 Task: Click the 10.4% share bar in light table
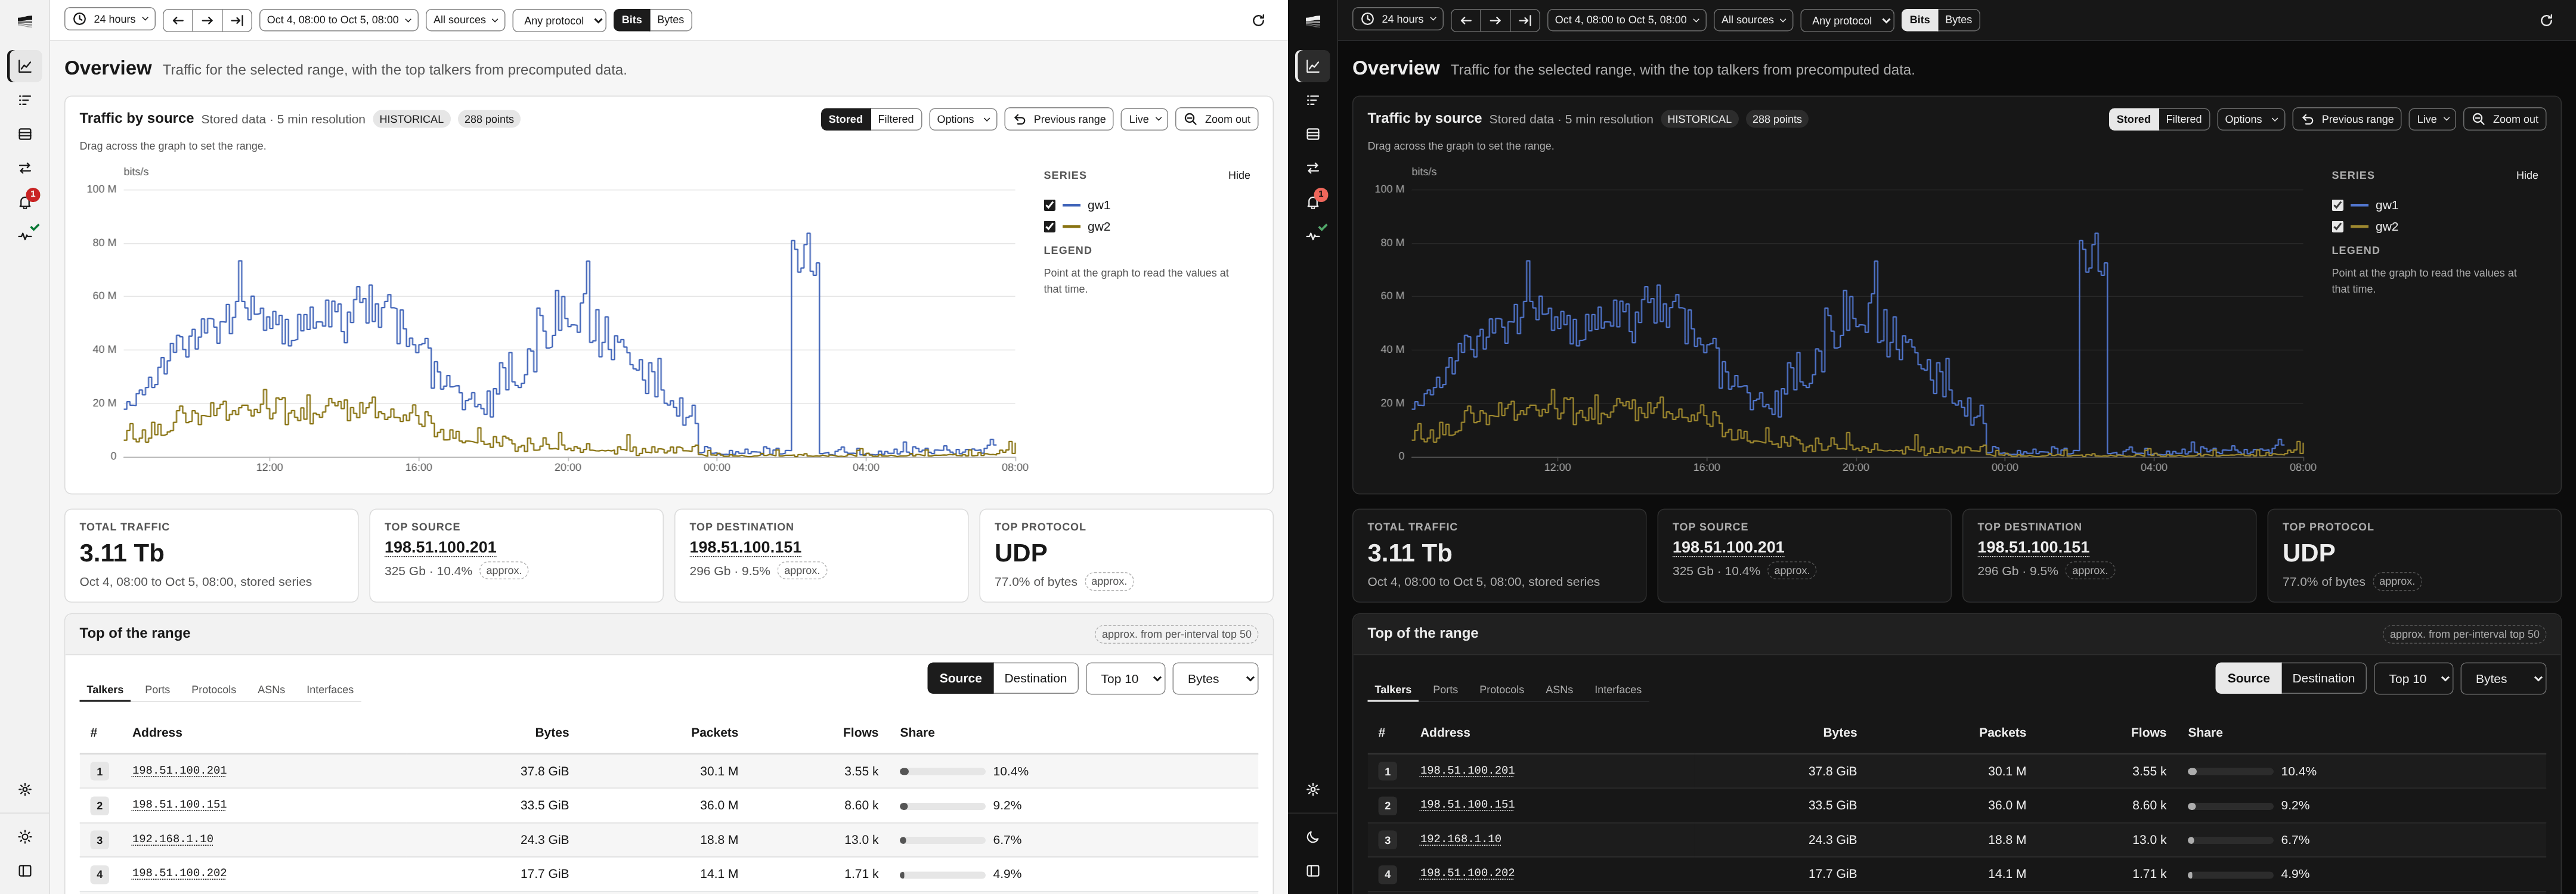[942, 771]
